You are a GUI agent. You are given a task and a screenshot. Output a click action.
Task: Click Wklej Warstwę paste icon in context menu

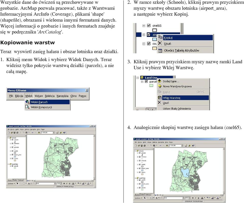pyautogui.click(x=160, y=98)
